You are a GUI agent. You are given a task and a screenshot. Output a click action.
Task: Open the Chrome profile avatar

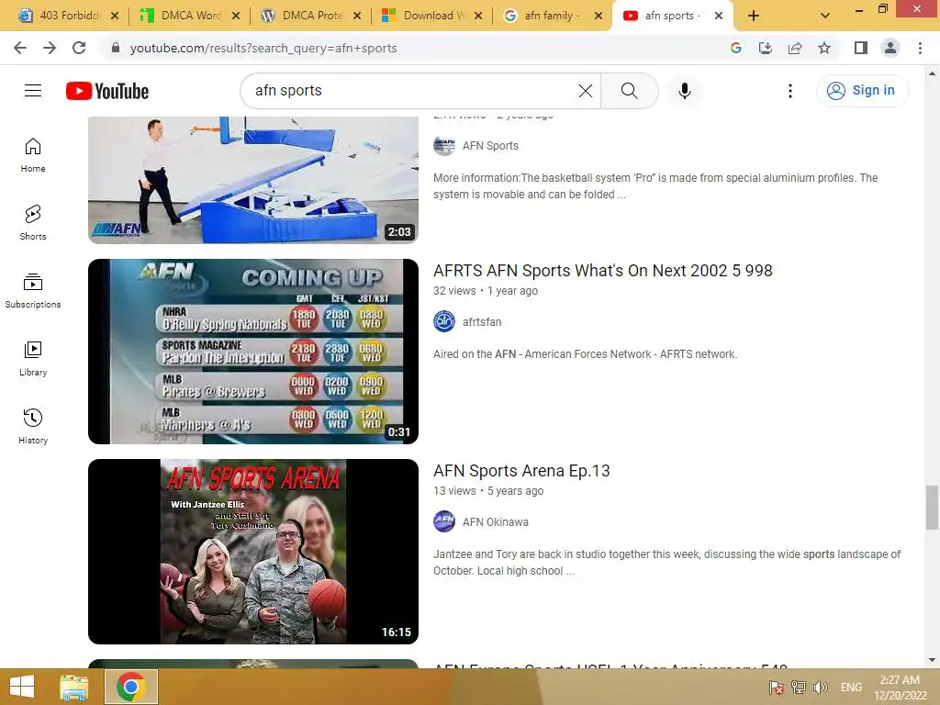point(890,48)
